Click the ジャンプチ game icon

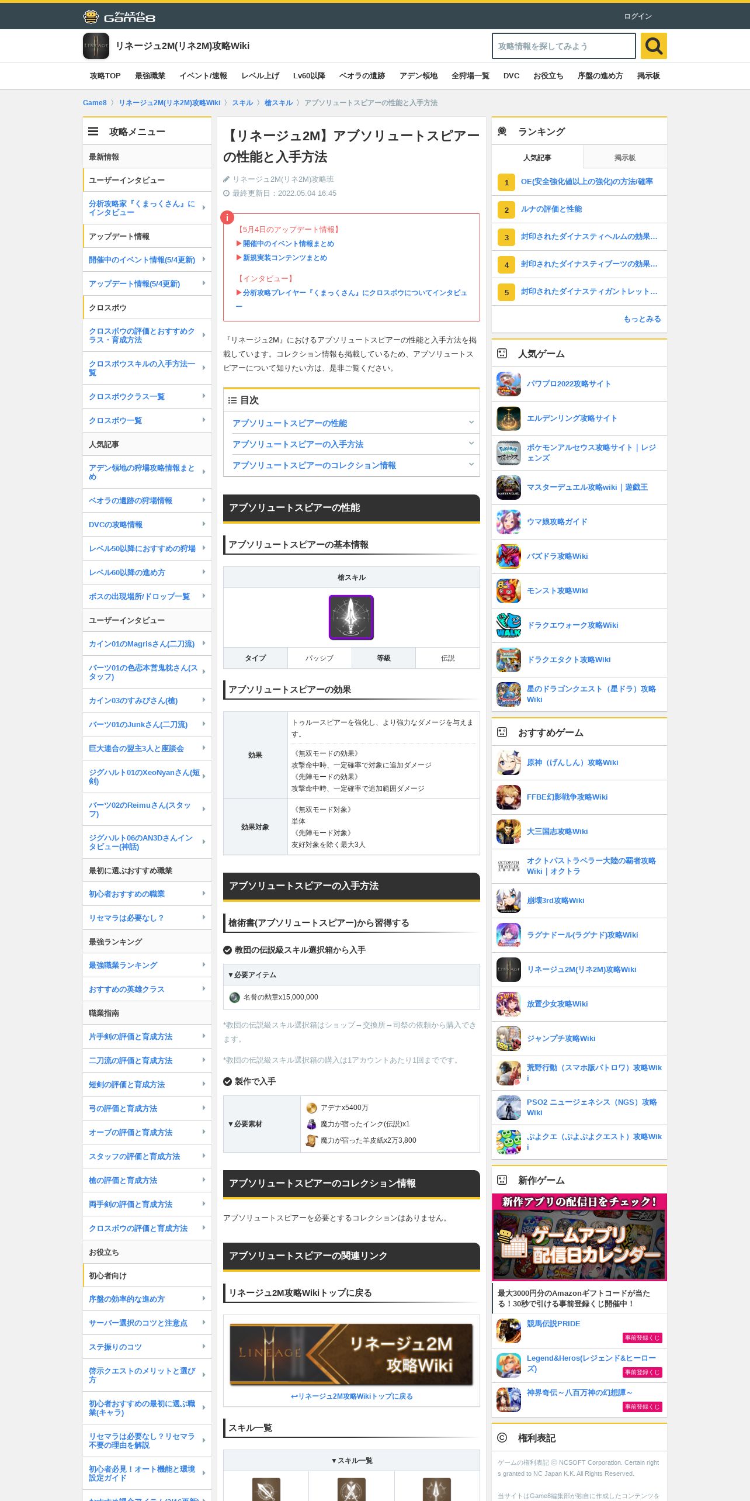508,1039
